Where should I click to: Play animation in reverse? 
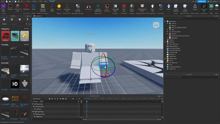(x=55, y=99)
